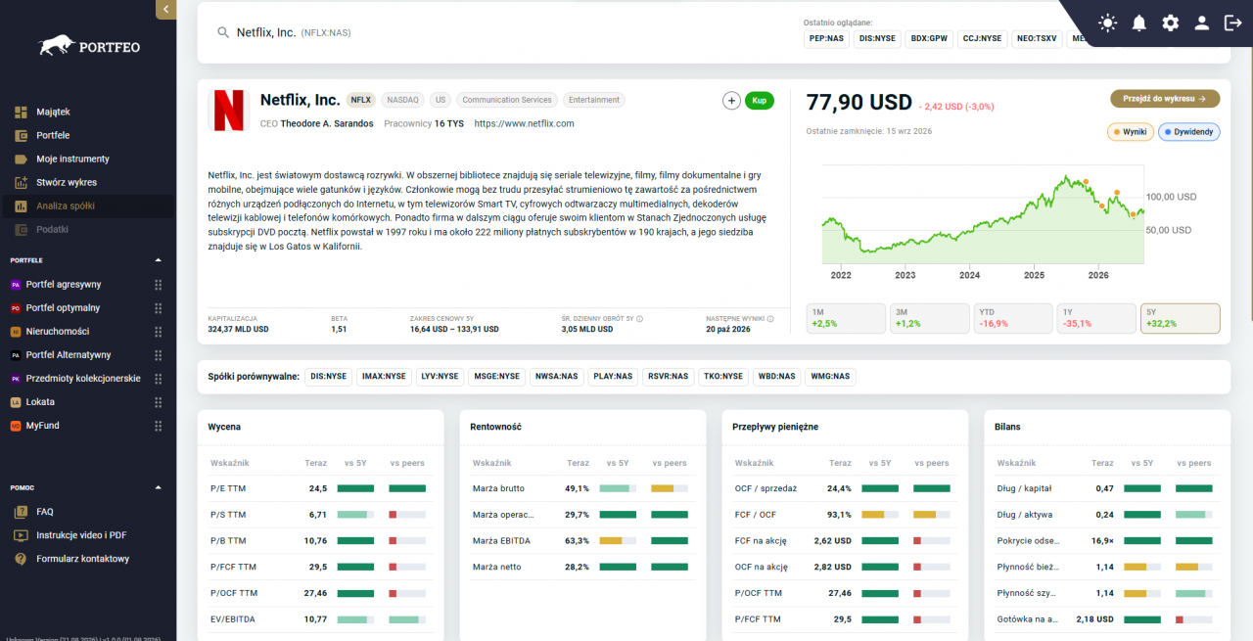Open comparable company WBD:NAS

[x=776, y=376]
